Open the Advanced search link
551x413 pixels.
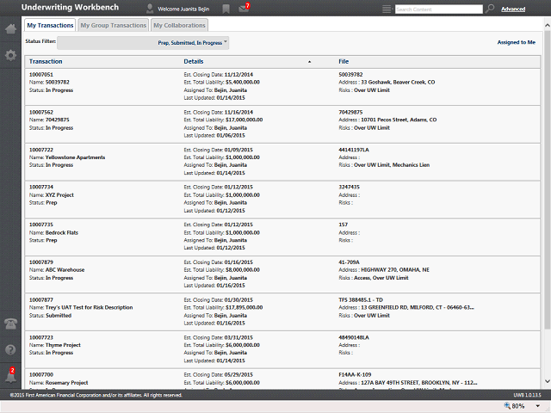tap(513, 9)
